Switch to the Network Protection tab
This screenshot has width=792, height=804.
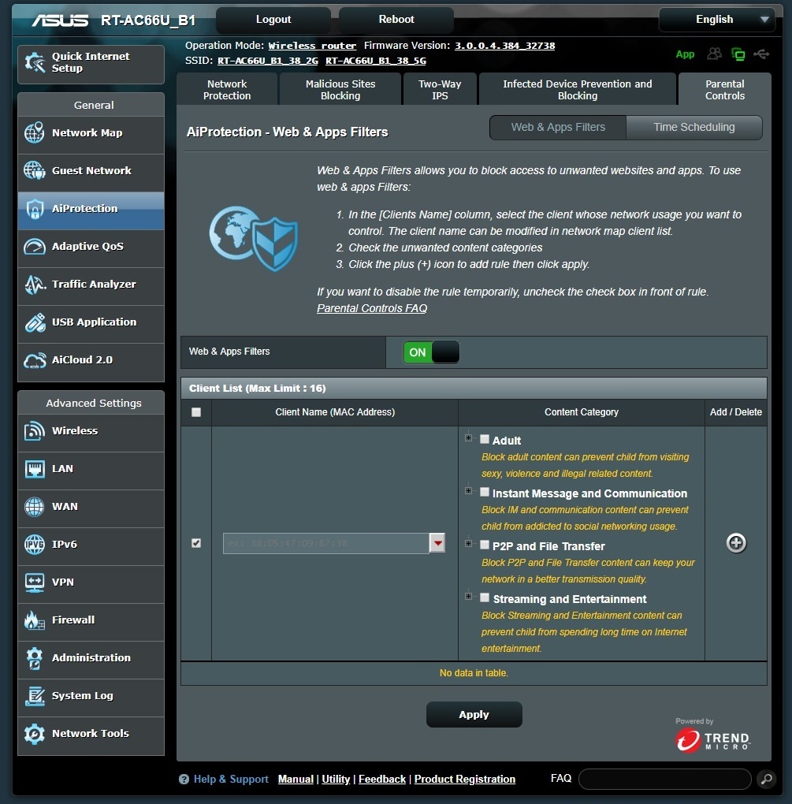(x=227, y=90)
